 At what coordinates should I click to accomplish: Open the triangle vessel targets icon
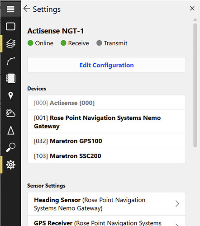(10, 130)
